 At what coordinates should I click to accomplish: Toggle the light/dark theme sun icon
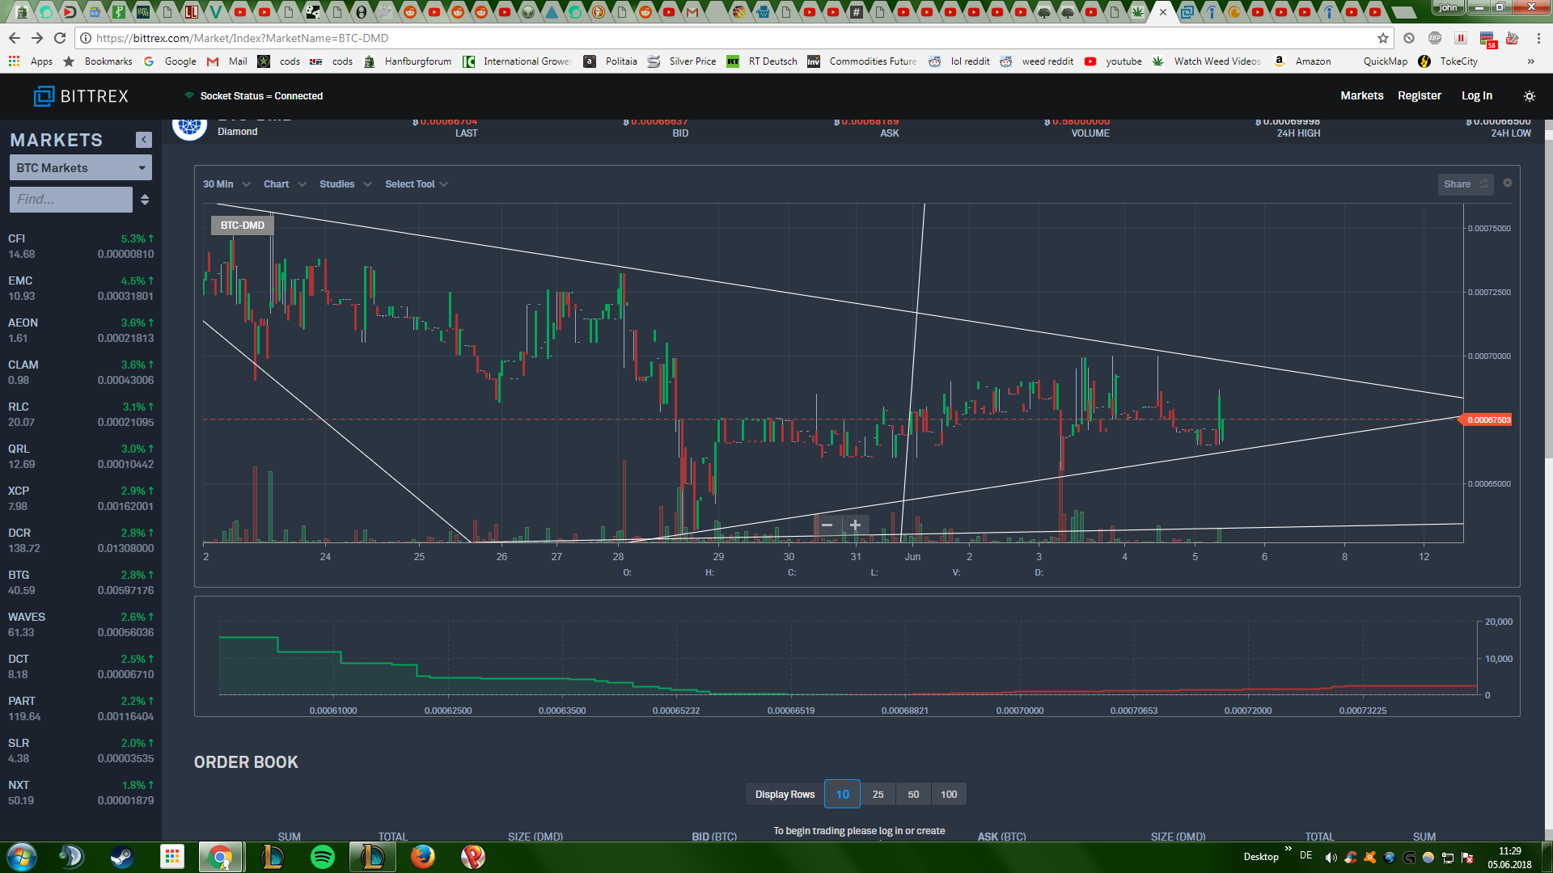pos(1529,96)
